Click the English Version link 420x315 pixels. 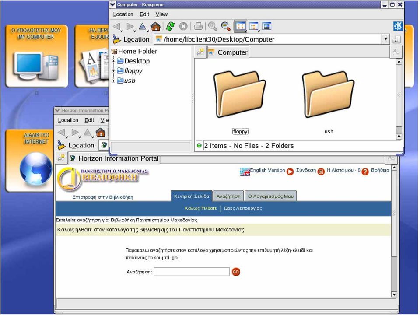click(x=267, y=170)
